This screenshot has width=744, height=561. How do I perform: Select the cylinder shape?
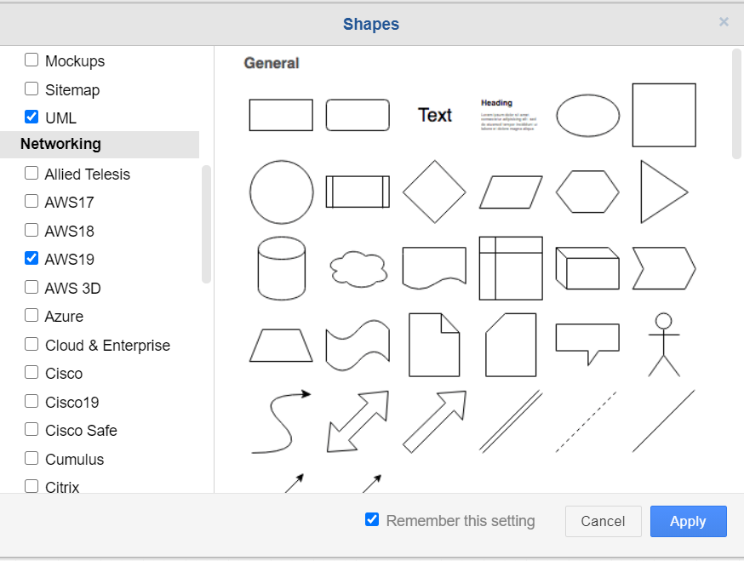click(281, 268)
